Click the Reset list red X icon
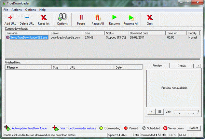205x139 pixels. [x=44, y=18]
